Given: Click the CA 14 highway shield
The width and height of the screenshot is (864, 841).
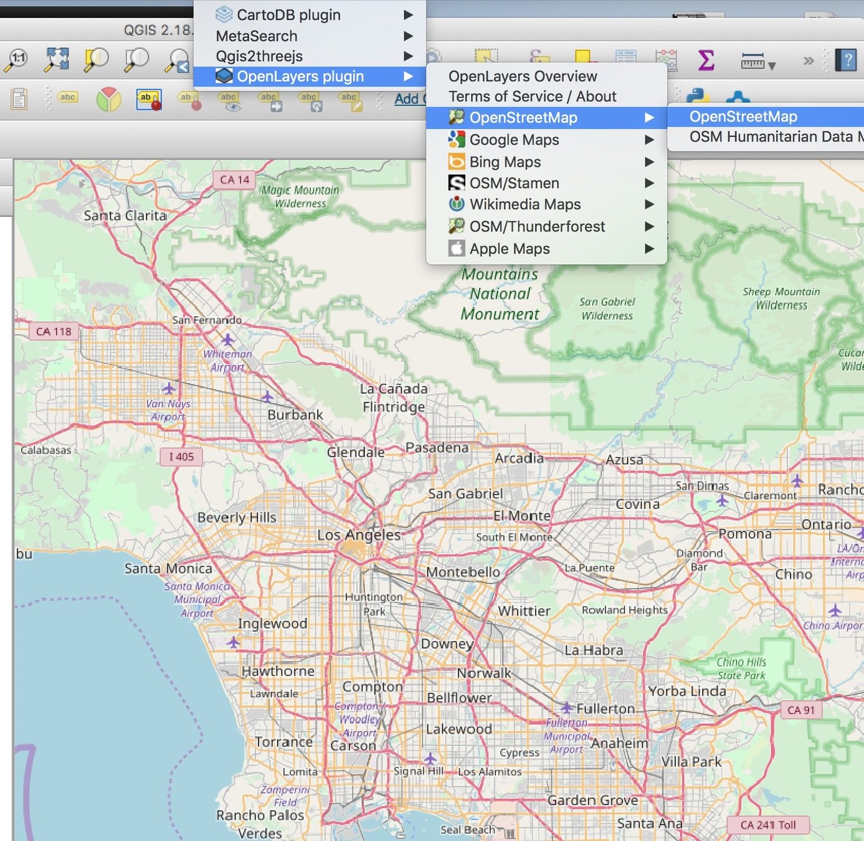Looking at the screenshot, I should 235,179.
